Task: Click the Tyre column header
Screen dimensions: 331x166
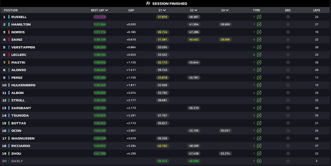Action: click(x=256, y=10)
